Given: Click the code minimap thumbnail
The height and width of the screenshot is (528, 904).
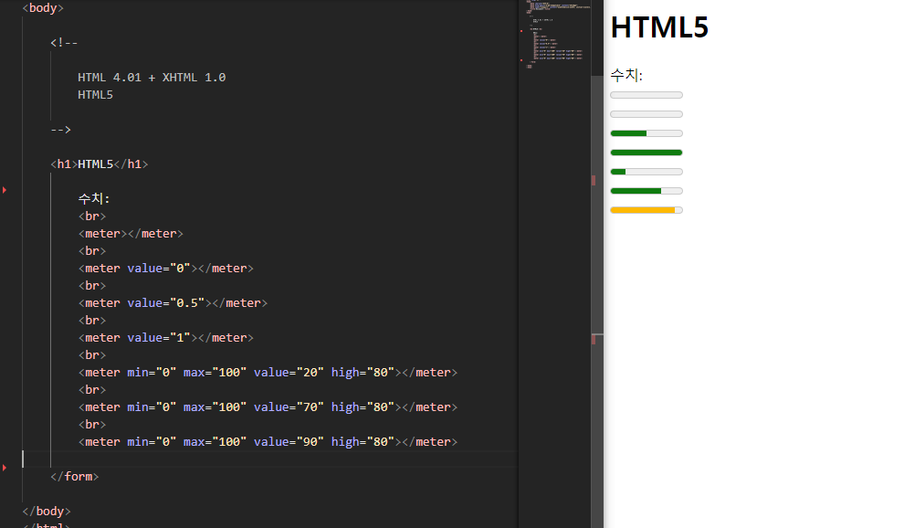Looking at the screenshot, I should pos(554,35).
